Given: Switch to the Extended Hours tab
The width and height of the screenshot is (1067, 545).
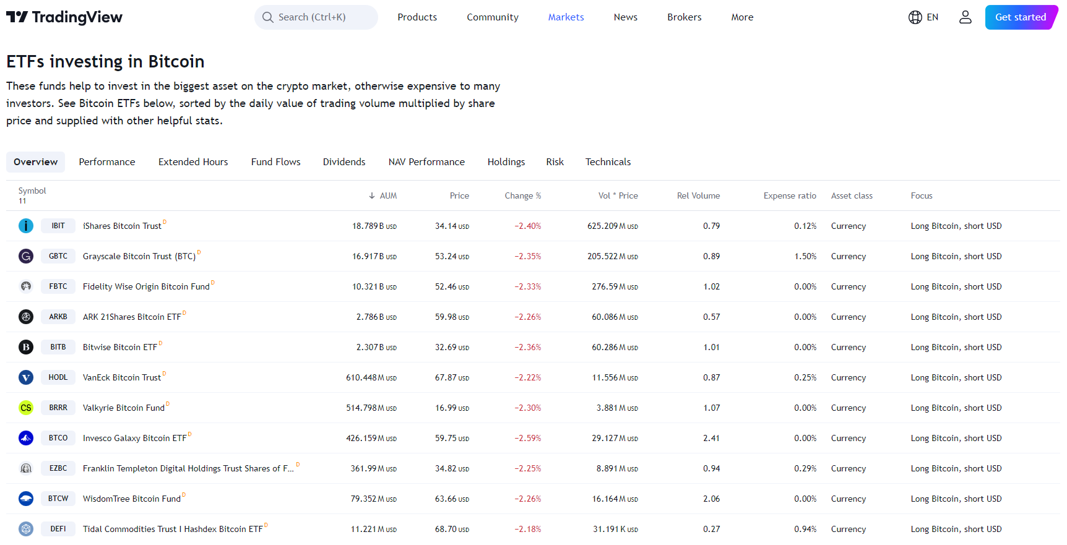Looking at the screenshot, I should 193,162.
